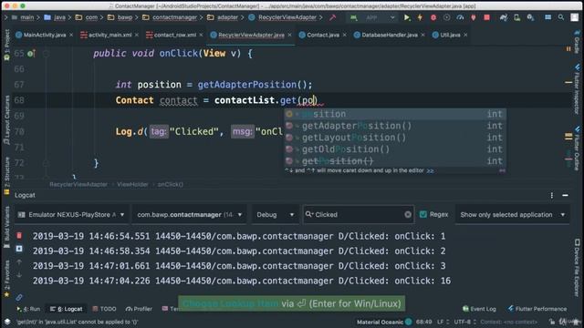The width and height of the screenshot is (584, 328).
Task: Open Project Structure grid icon
Action: point(547,17)
